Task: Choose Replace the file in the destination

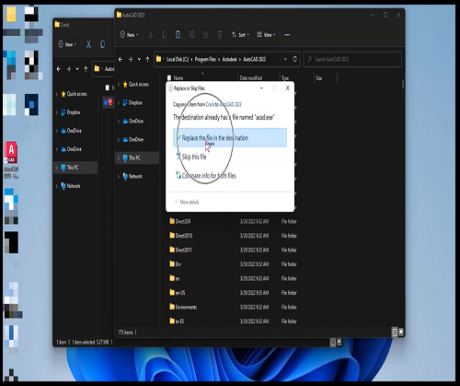Action: coord(230,138)
